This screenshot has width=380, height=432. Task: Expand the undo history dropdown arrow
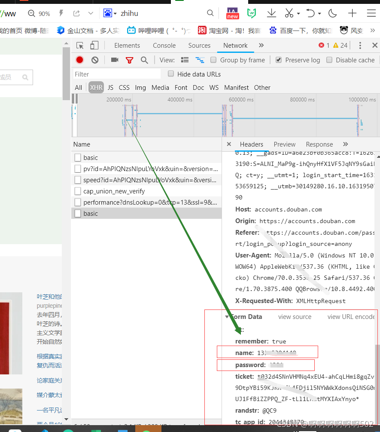[x=319, y=13]
